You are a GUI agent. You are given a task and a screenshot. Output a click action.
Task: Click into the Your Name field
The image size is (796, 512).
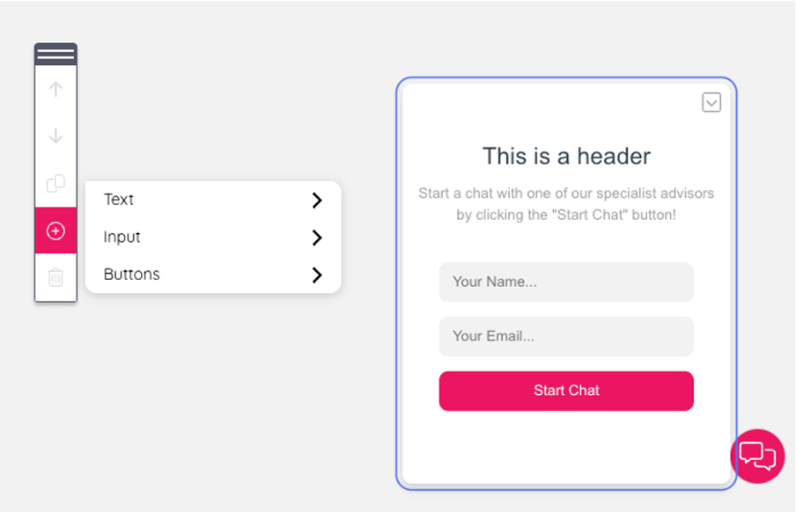(x=566, y=282)
